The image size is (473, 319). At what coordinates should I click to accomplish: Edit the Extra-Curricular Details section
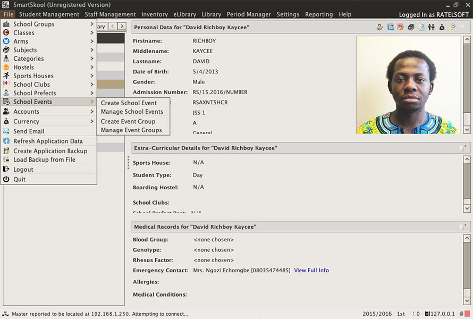[463, 148]
